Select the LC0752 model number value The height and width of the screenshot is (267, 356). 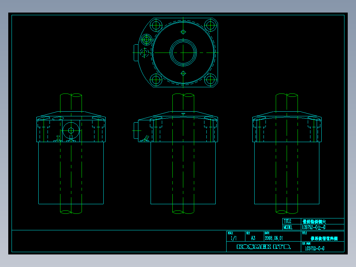pyautogui.click(x=314, y=227)
